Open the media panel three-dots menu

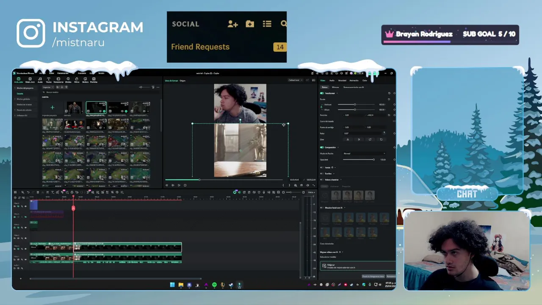click(158, 87)
